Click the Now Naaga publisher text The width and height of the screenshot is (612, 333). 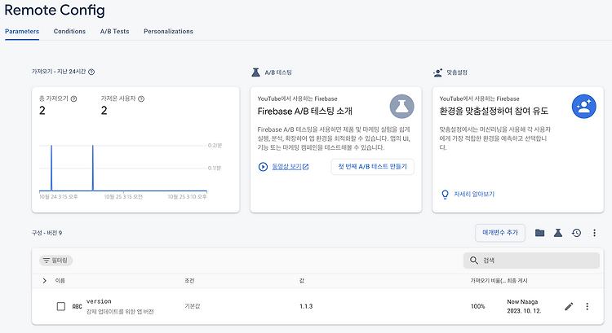tap(522, 302)
